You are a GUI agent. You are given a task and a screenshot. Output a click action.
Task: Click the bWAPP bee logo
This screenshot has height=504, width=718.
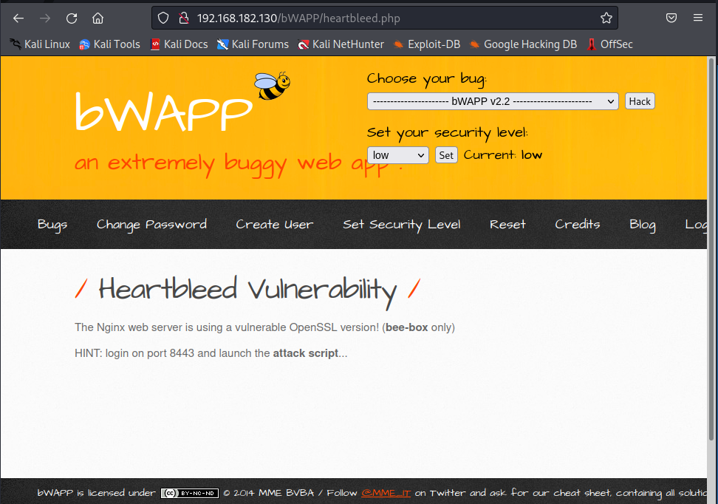click(272, 86)
